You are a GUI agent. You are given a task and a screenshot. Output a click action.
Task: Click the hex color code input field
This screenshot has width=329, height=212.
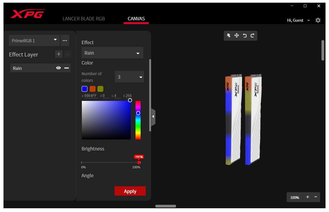[91, 96]
